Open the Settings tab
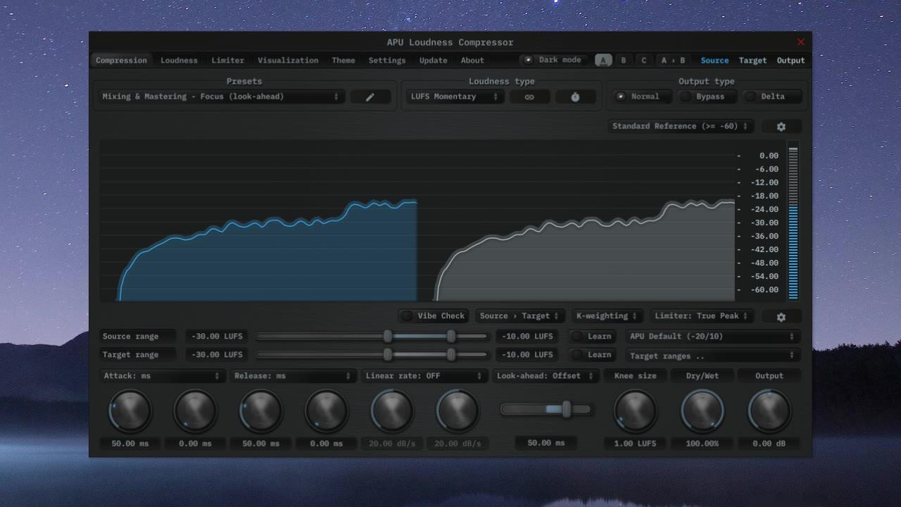Viewport: 901px width, 507px height. (x=387, y=61)
